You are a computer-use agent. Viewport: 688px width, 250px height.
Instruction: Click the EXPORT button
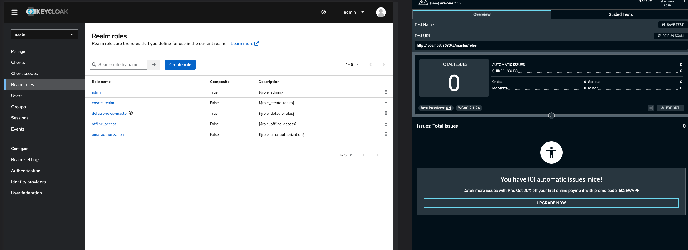[x=670, y=108]
